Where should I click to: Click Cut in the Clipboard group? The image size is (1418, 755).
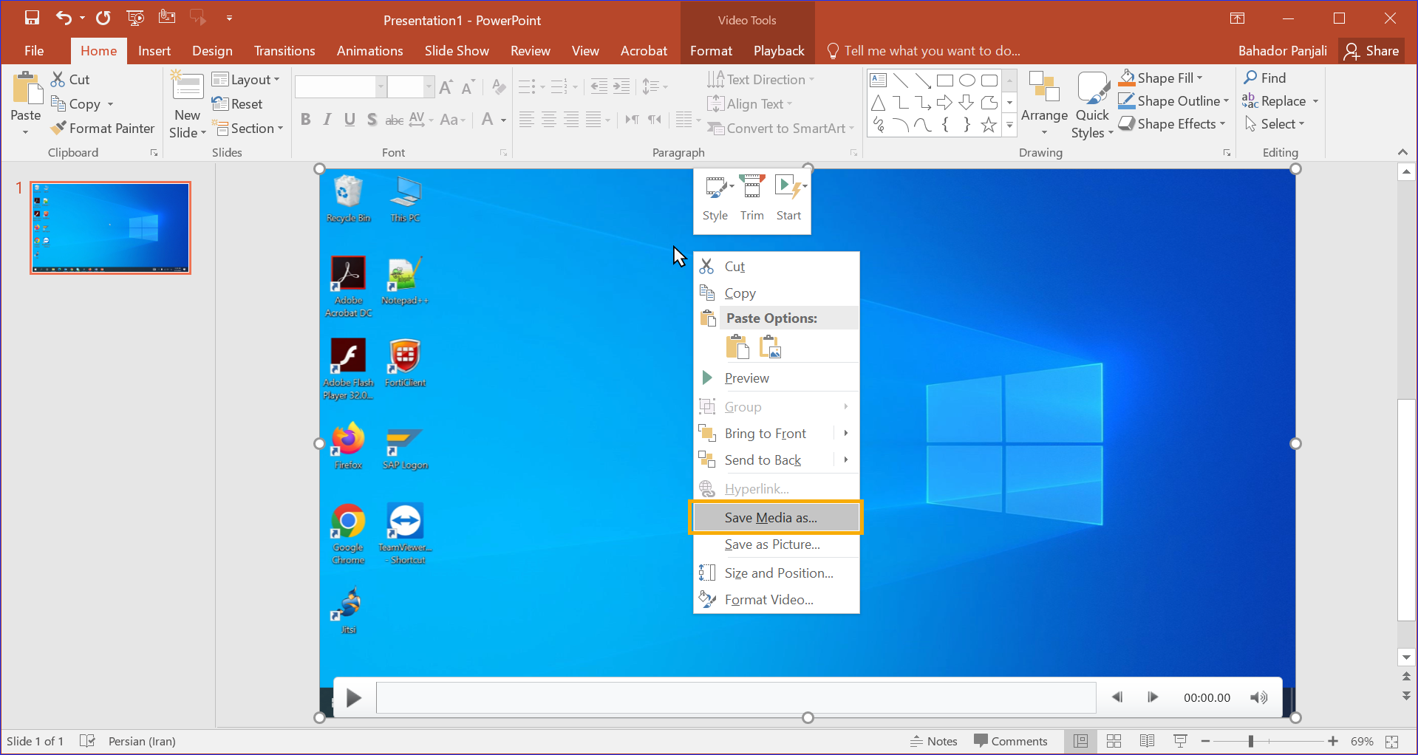pyautogui.click(x=70, y=80)
